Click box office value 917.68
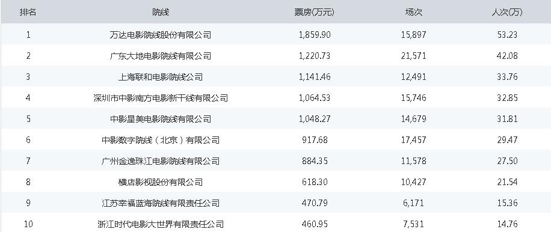This screenshot has width=551, height=232. (x=315, y=140)
